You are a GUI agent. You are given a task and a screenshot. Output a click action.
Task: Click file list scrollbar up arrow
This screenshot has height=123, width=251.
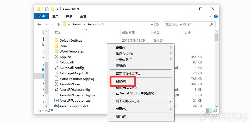[x=216, y=32]
